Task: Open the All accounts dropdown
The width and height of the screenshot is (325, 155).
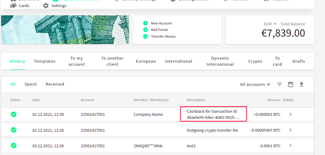Action: pyautogui.click(x=255, y=85)
